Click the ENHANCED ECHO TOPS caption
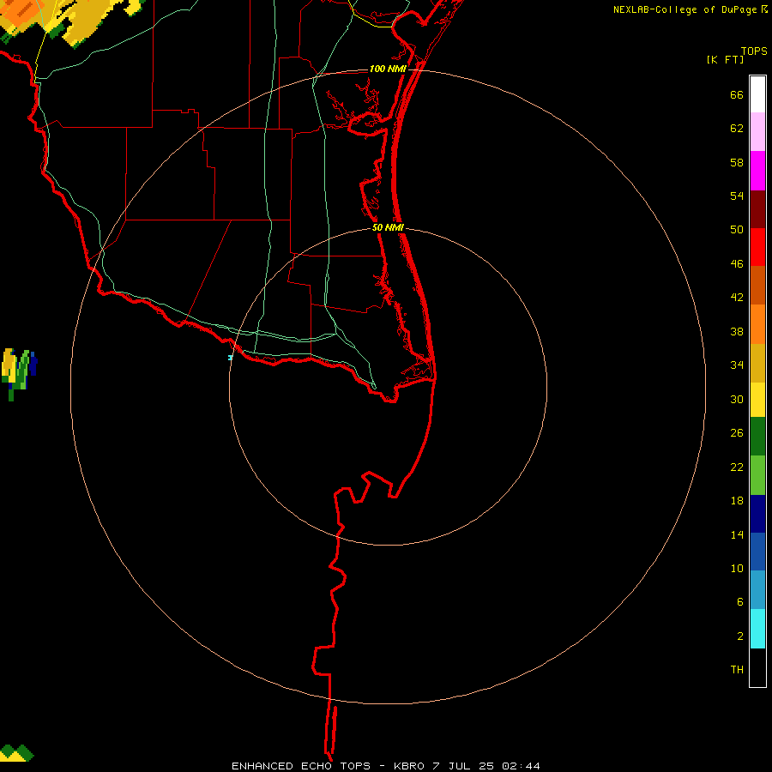This screenshot has height=772, width=772. tap(301, 766)
